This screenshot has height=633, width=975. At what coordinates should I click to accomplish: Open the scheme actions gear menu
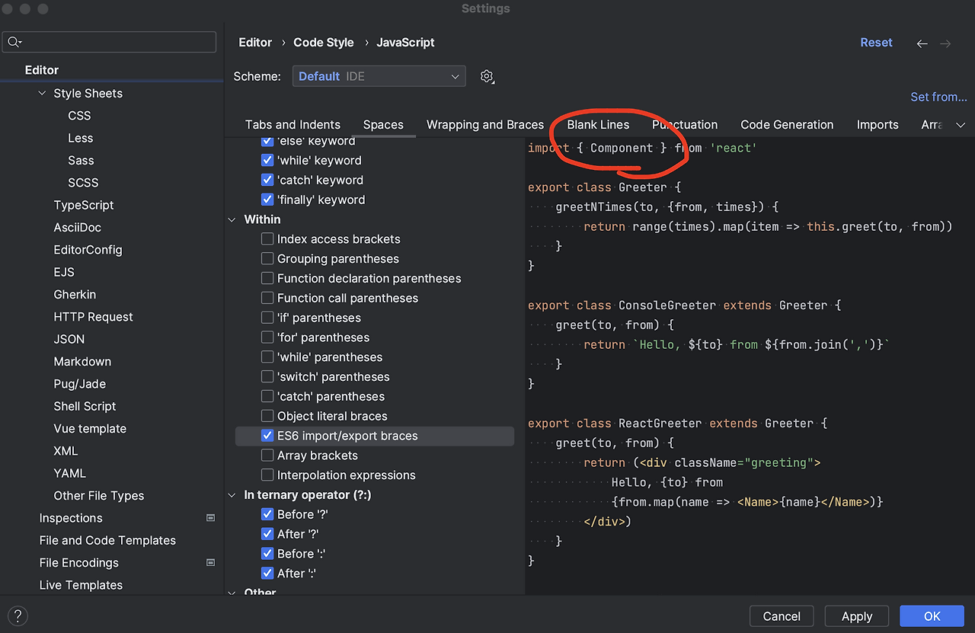[487, 75]
